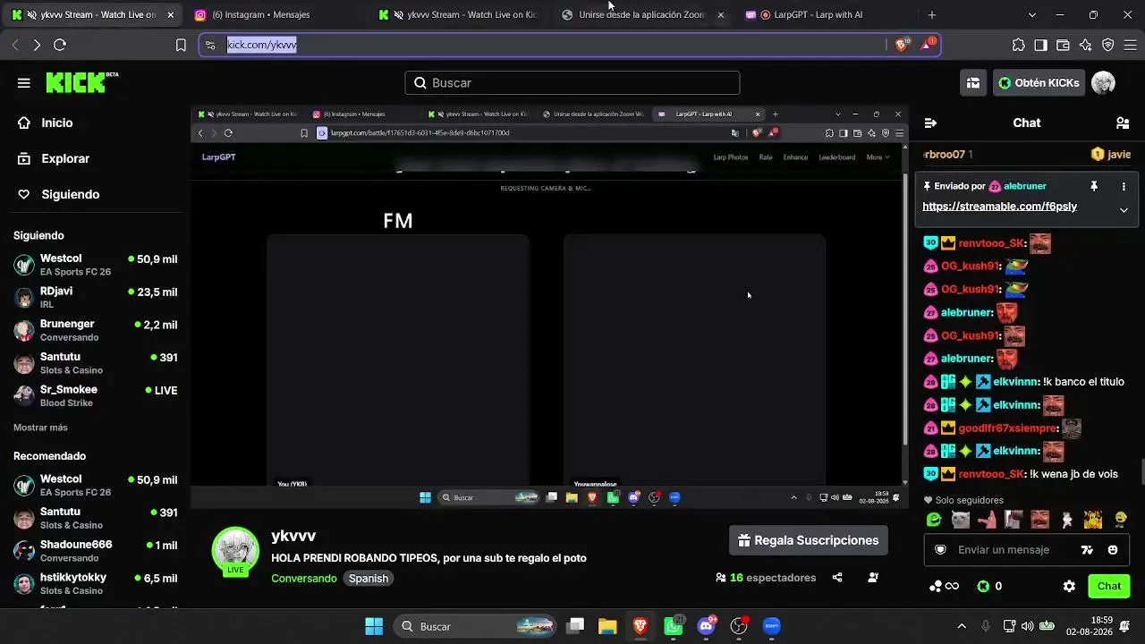Open the gift chest icon beside Obtén KICKs
The height and width of the screenshot is (644, 1145).
click(973, 83)
